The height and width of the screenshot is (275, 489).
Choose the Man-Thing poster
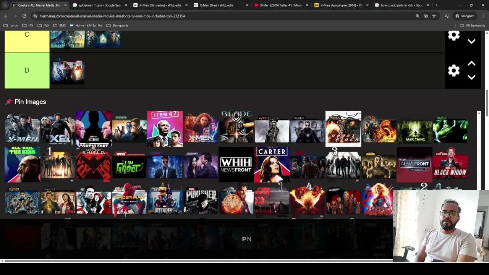pyautogui.click(x=415, y=129)
